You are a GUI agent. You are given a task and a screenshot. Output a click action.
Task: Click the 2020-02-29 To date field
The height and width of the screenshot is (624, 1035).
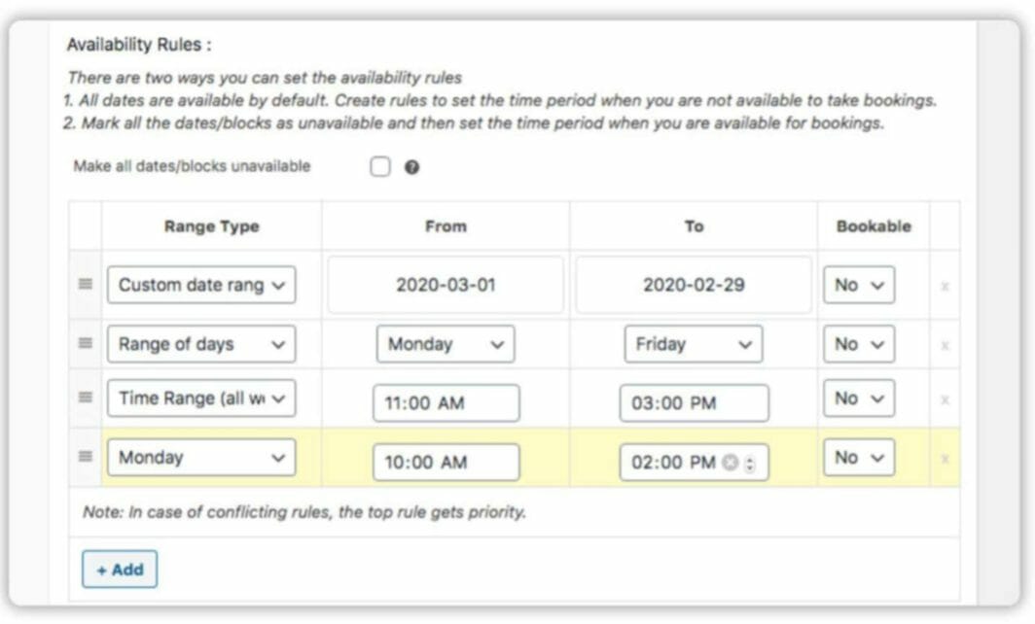click(693, 285)
